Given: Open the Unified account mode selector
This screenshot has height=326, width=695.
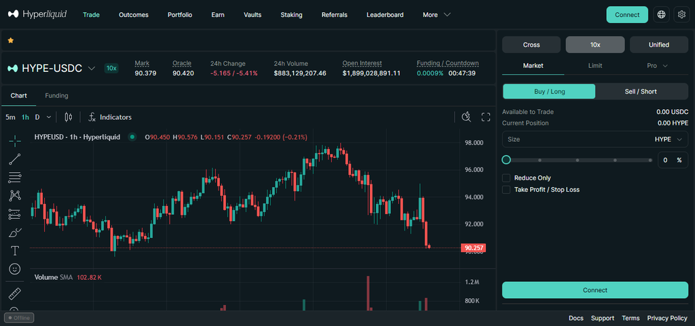Looking at the screenshot, I should [x=659, y=45].
